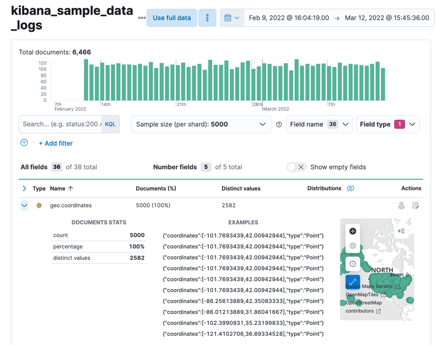437x345 pixels.
Task: Click the vertical dots icon beside Use full data
Action: [207, 17]
